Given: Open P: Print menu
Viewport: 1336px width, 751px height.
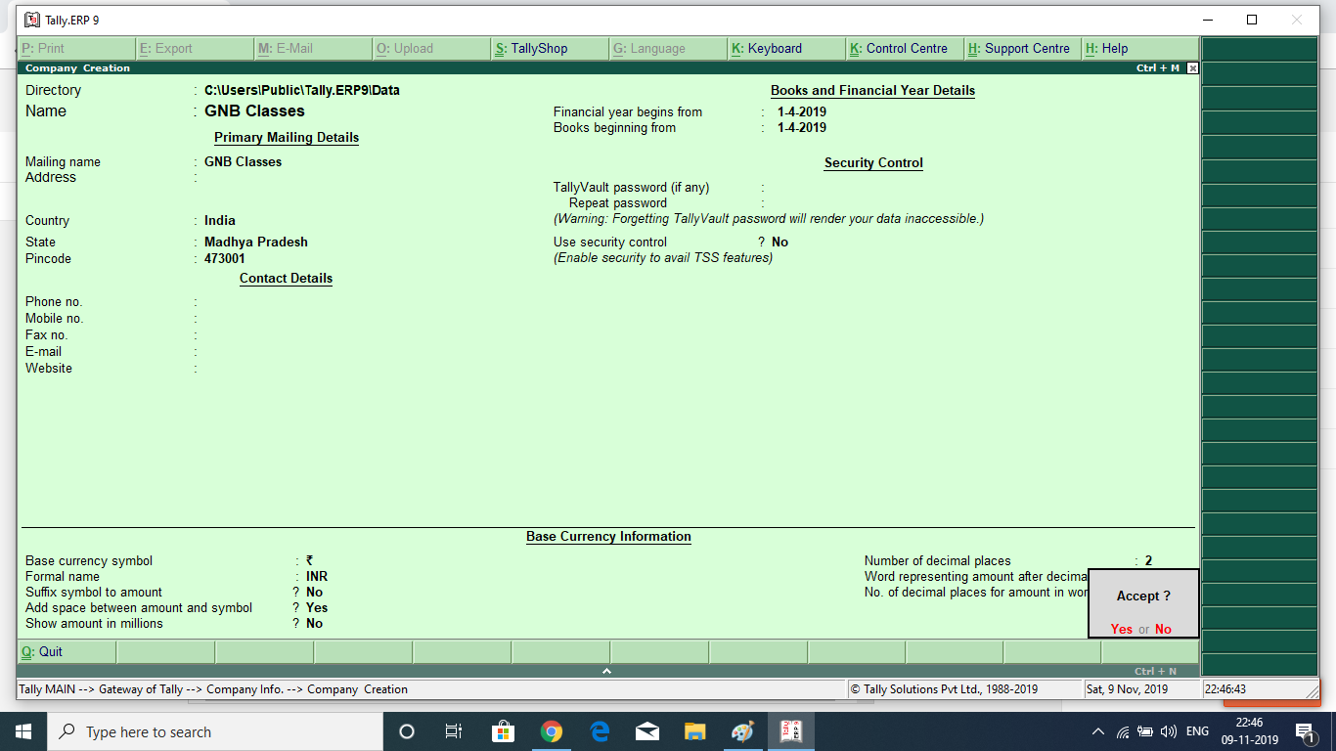Looking at the screenshot, I should [76, 48].
